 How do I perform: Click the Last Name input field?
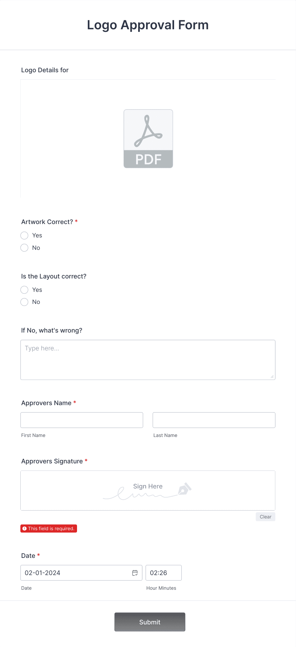click(x=214, y=420)
